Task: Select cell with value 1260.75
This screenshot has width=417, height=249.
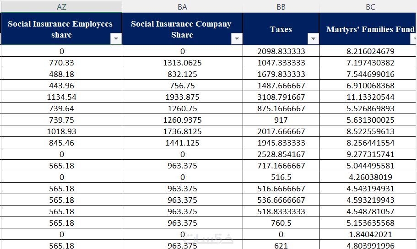Action: [x=183, y=108]
